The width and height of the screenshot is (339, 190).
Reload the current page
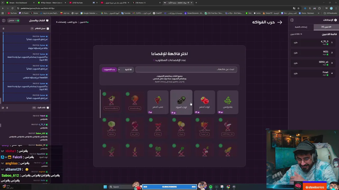coord(12,8)
